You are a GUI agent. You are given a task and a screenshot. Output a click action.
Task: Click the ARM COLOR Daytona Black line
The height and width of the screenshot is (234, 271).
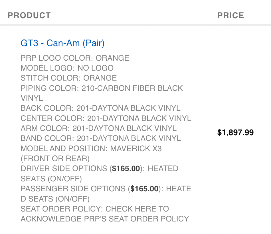click(99, 128)
